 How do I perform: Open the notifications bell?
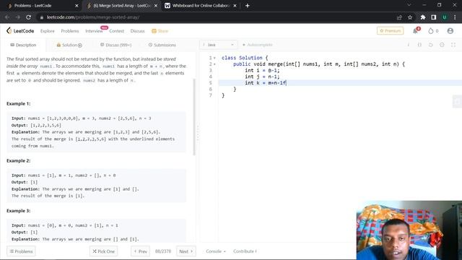416,30
